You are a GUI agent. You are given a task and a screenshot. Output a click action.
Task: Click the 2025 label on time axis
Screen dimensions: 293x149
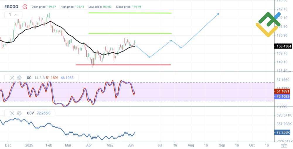[x=29, y=145]
